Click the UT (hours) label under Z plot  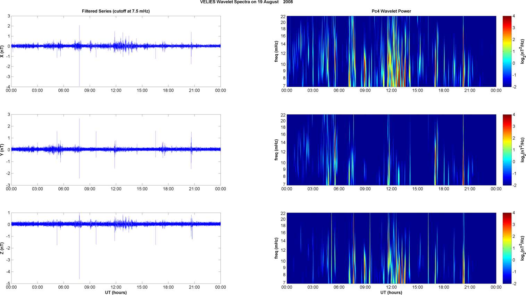(116, 292)
